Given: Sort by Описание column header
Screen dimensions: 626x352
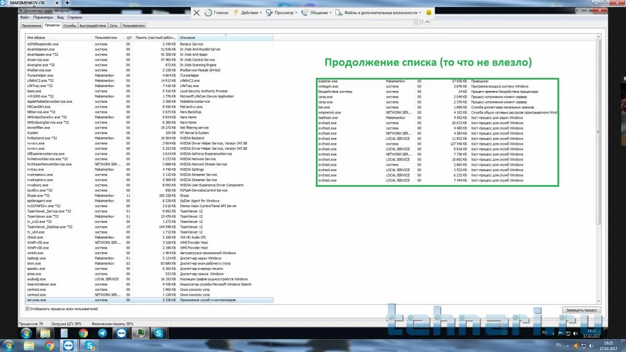Looking at the screenshot, I should click(x=225, y=38).
